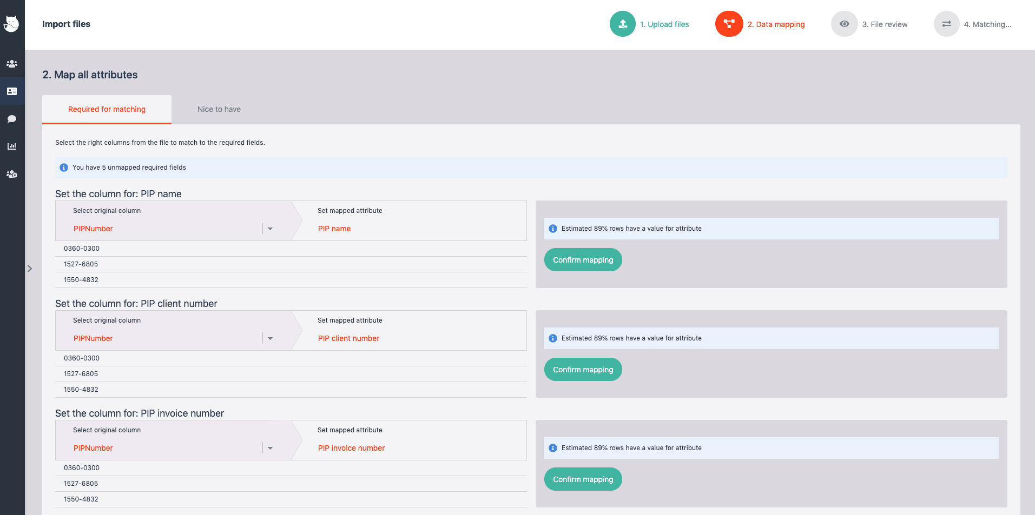Screen dimensions: 1035x515
Task: Confirm mapping for PIP invoice number
Action: coord(583,479)
